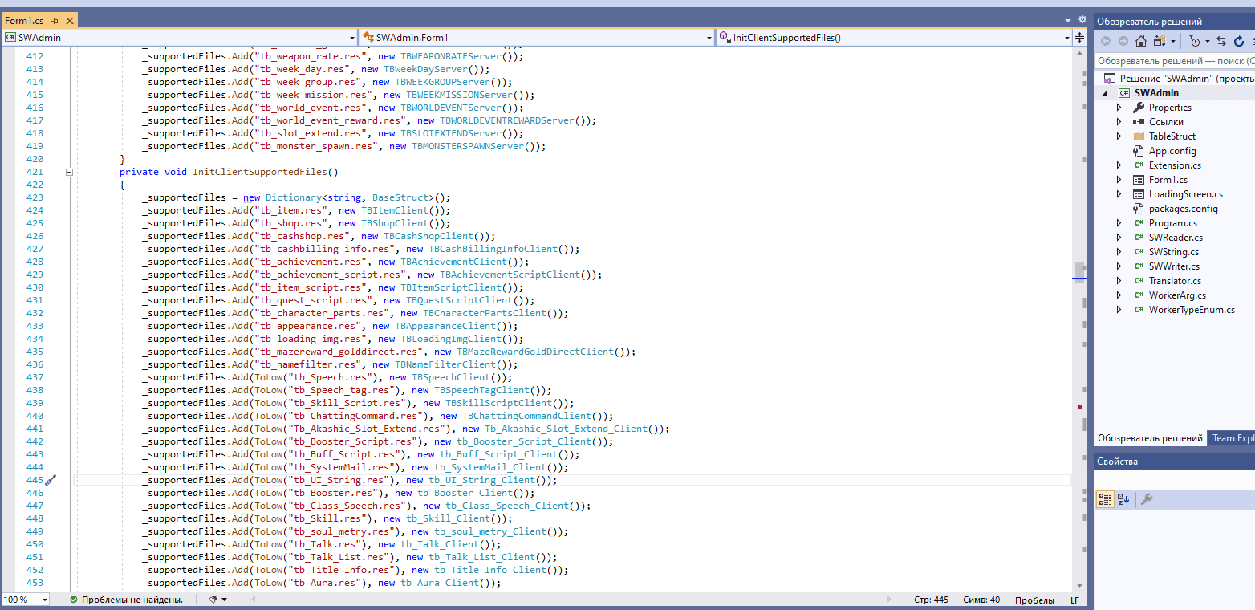Switch to the Team Explorer tab
Screen dimensions: 1255x610
[x=1233, y=438]
